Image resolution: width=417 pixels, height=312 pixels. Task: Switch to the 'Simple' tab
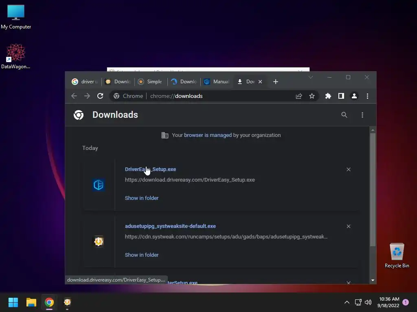pyautogui.click(x=151, y=82)
